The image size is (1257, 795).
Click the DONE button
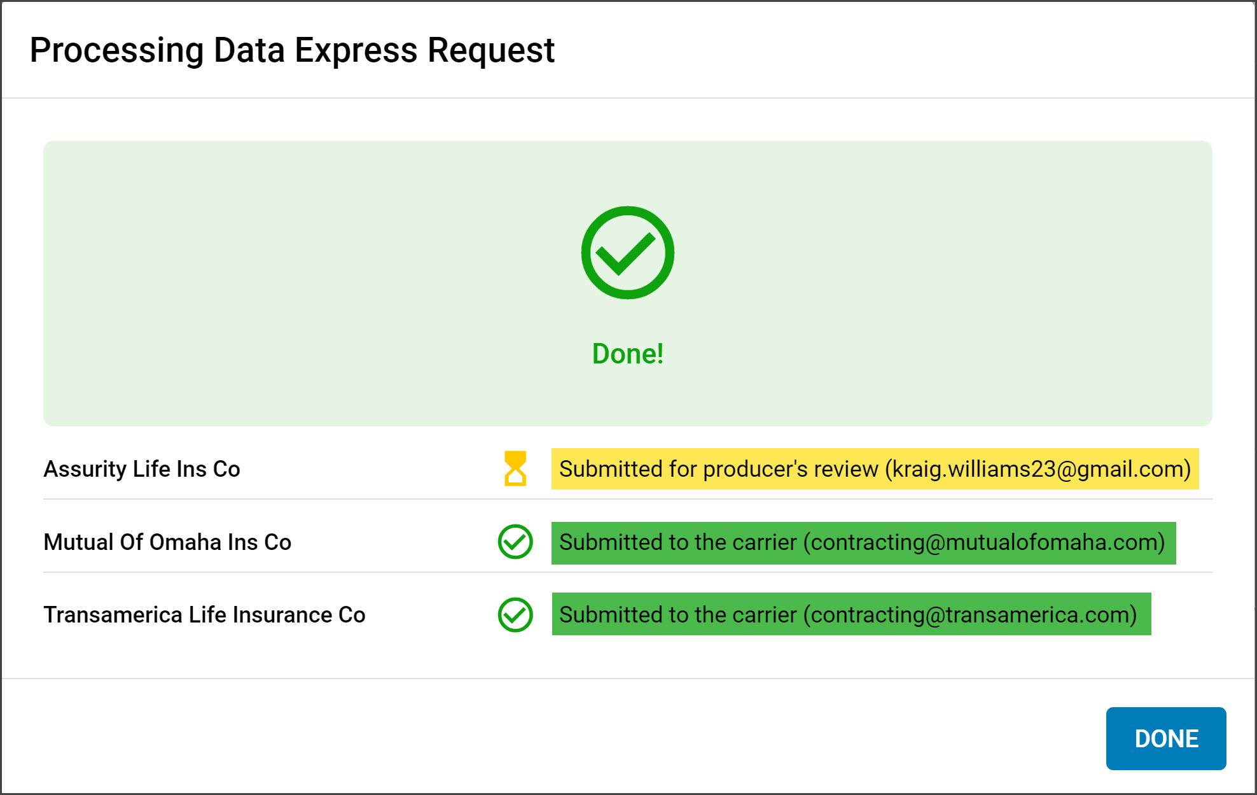(x=1166, y=738)
